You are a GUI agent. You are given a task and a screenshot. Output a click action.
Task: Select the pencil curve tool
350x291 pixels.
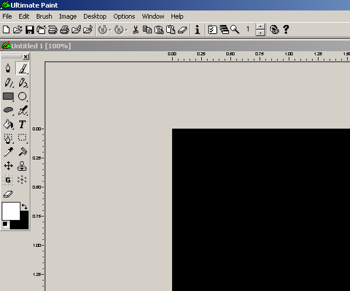22,83
